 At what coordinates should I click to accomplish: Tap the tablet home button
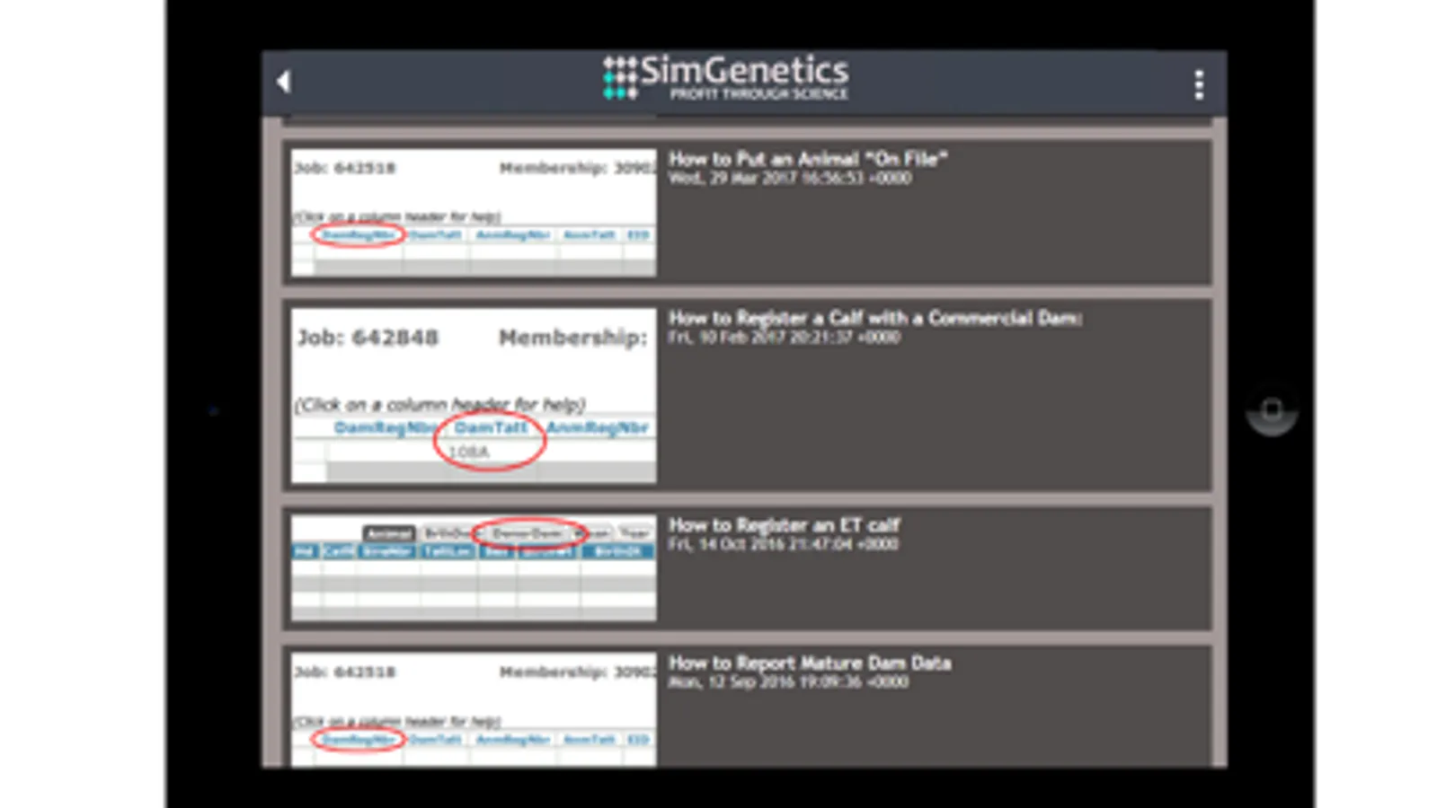(1272, 410)
